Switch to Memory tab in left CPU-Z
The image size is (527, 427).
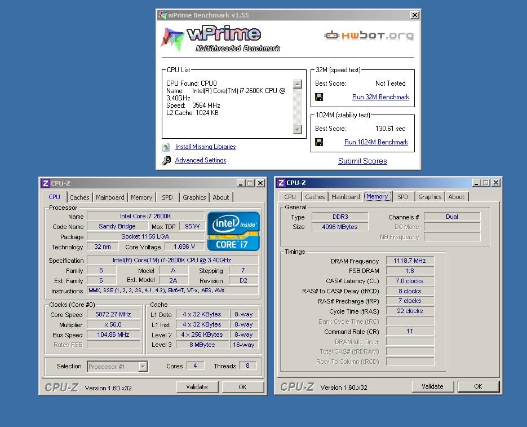(x=141, y=197)
